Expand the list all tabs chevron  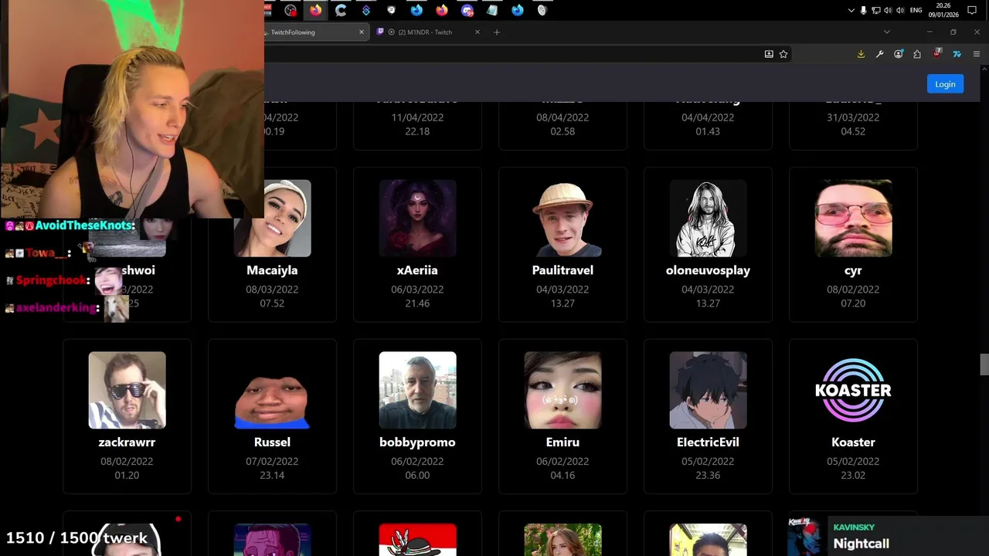coord(887,32)
